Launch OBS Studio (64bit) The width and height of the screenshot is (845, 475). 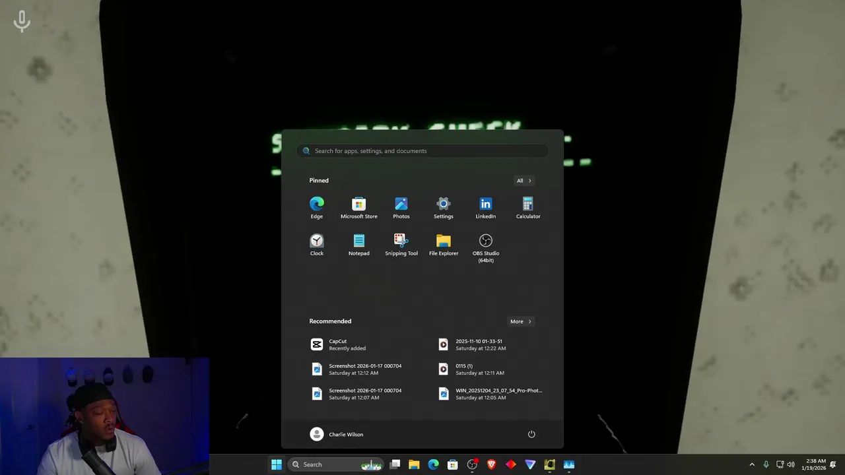click(486, 248)
